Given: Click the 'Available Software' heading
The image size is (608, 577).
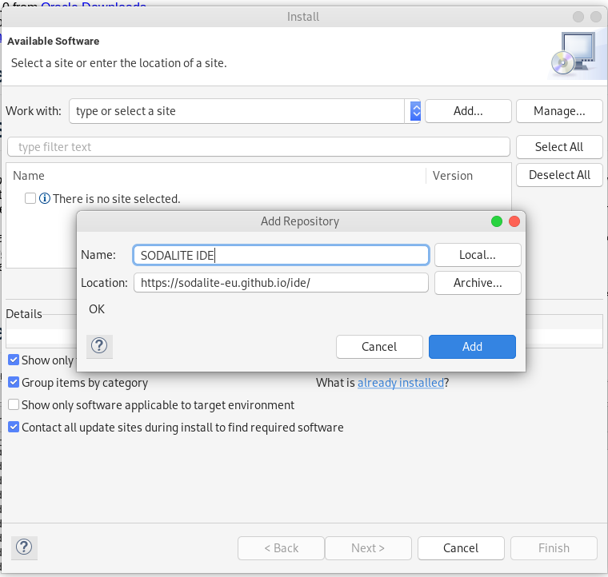Looking at the screenshot, I should pyautogui.click(x=54, y=41).
